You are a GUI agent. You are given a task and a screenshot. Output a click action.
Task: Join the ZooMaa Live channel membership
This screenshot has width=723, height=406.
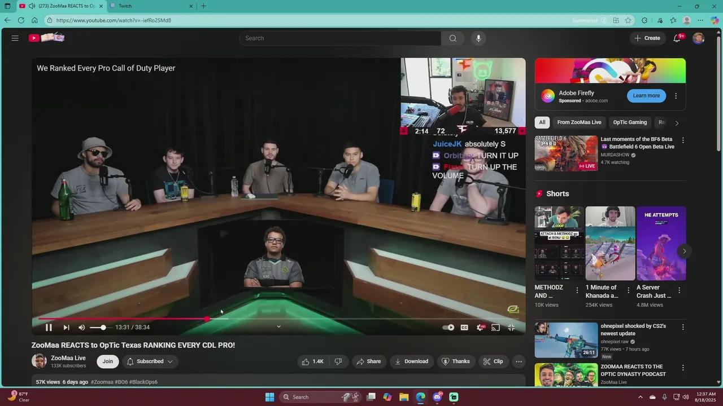click(107, 361)
